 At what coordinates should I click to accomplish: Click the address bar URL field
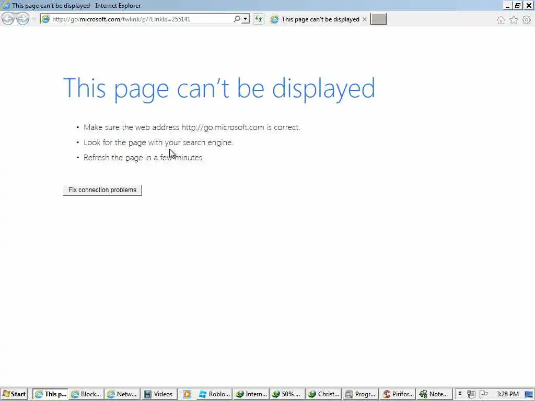[x=142, y=19]
